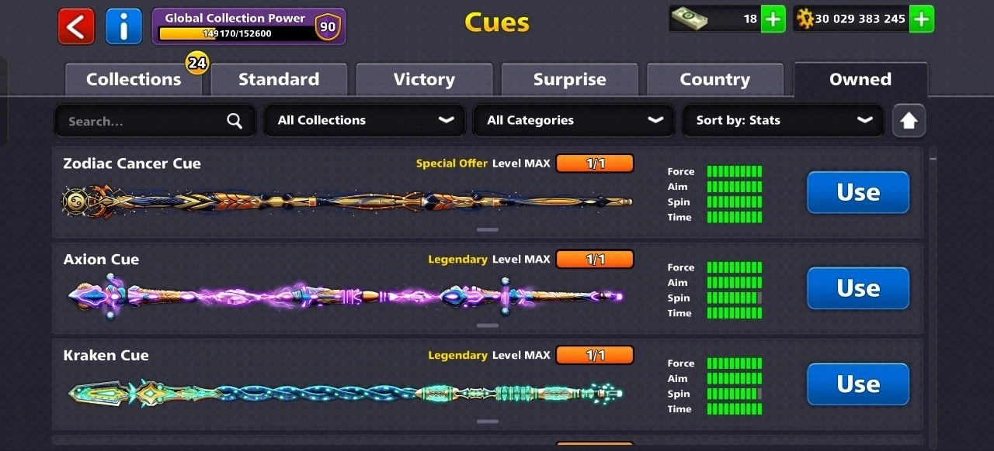Click the Search input field
994x451 pixels.
pyautogui.click(x=155, y=121)
